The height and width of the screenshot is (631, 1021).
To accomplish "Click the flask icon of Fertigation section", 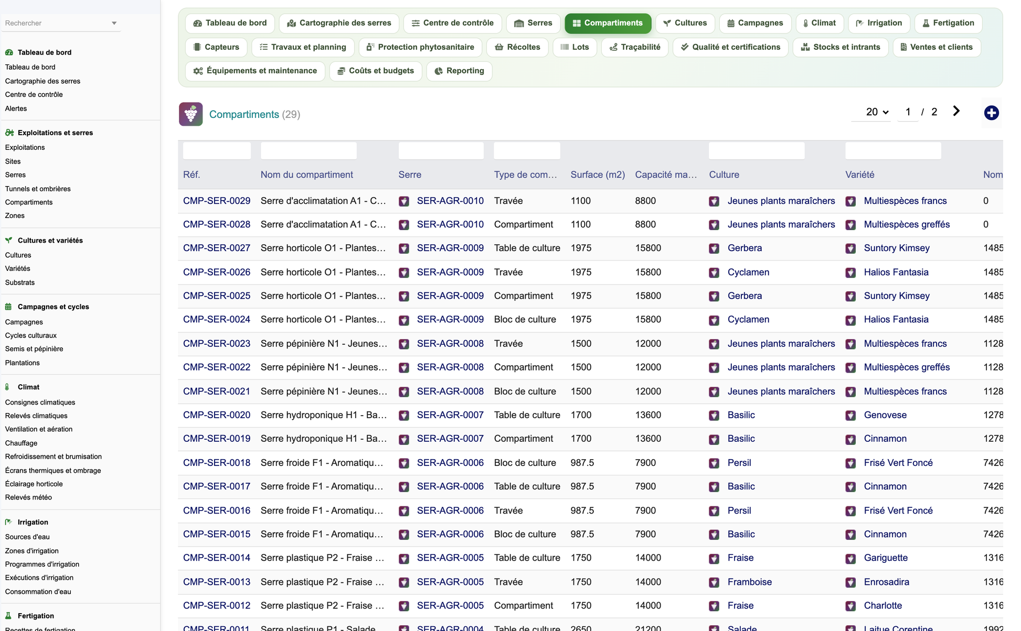I will [8, 616].
